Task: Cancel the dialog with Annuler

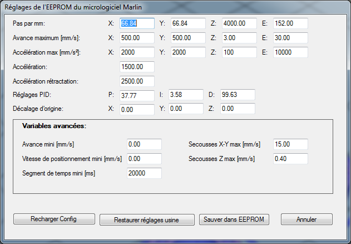Action: 306,219
